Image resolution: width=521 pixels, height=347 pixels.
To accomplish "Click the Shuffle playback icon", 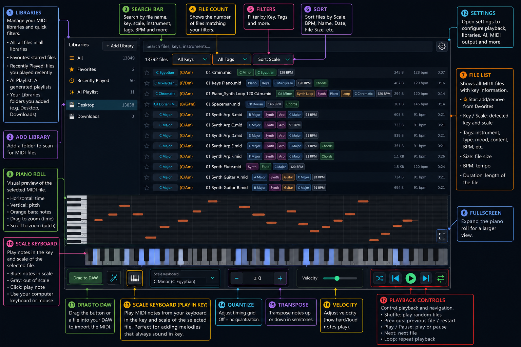I will (380, 278).
